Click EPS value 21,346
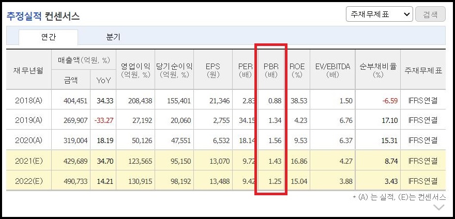The height and width of the screenshot is (219, 455). [x=219, y=101]
